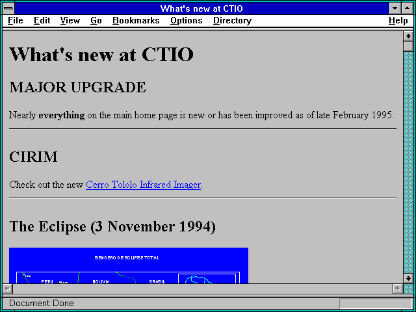The width and height of the screenshot is (416, 312).
Task: Click the vertical scrollbar thumb
Action: 408,46
